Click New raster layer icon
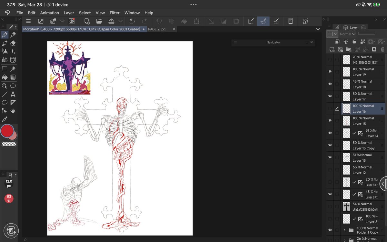Image resolution: width=387 pixels, height=242 pixels. point(332,49)
